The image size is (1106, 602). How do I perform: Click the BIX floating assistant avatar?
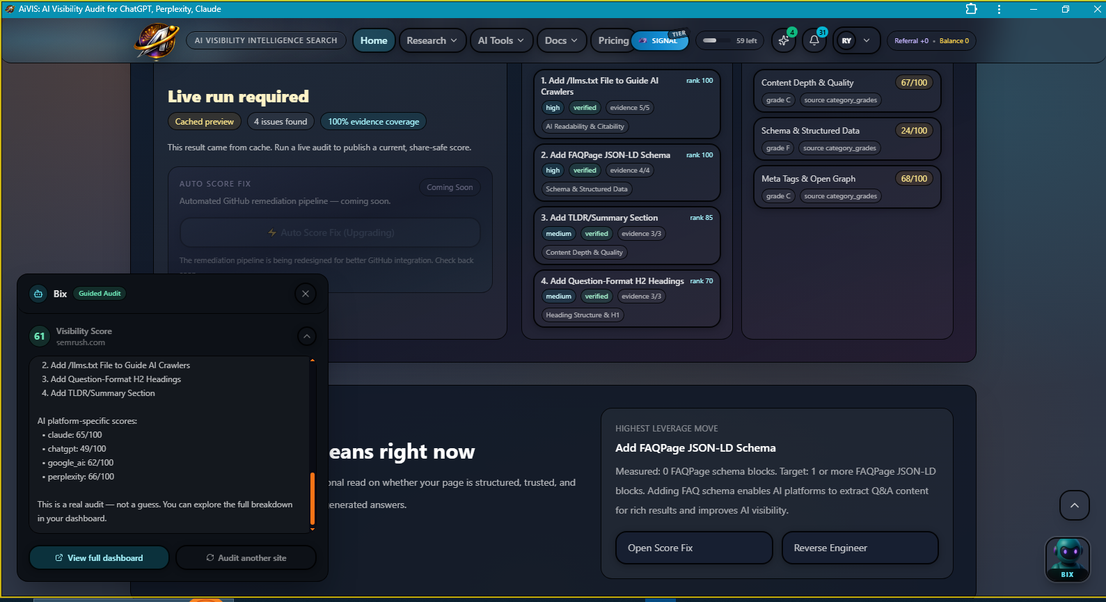(1067, 559)
